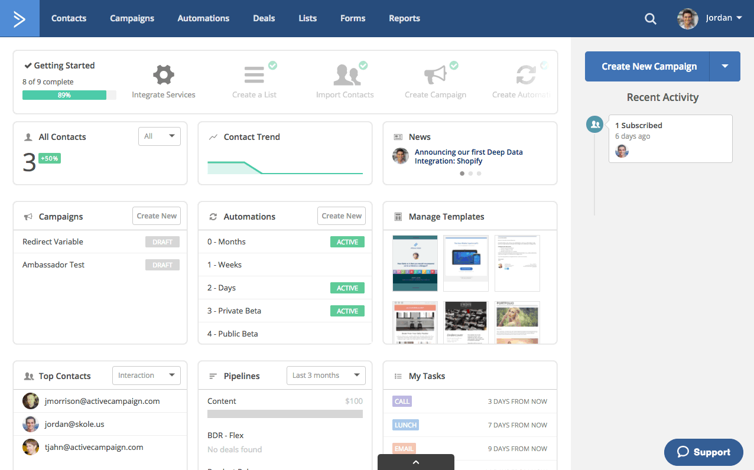
Task: Click the Create Campaign megaphone icon
Action: pyautogui.click(x=435, y=75)
